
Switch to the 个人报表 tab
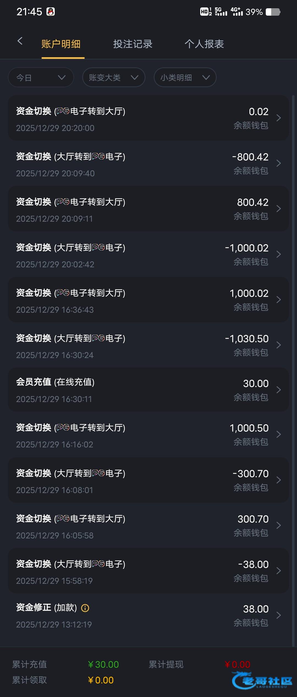pyautogui.click(x=204, y=44)
